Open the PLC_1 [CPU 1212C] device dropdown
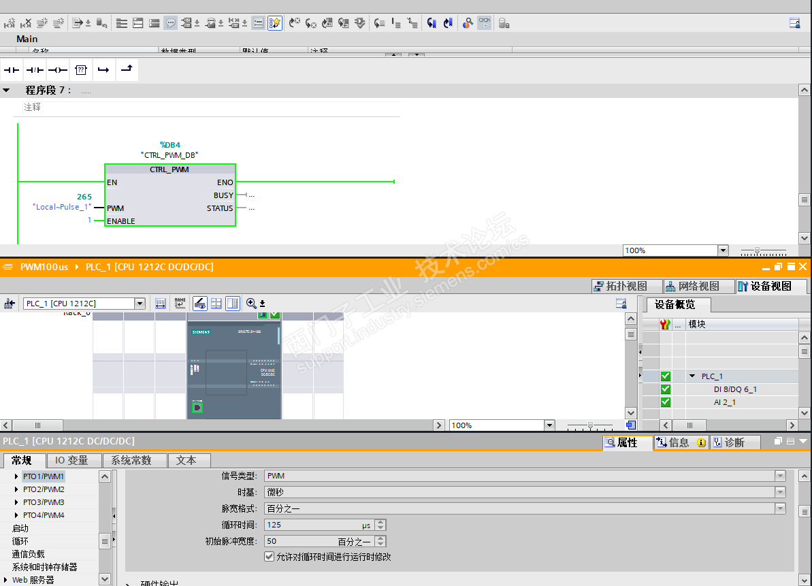 140,304
